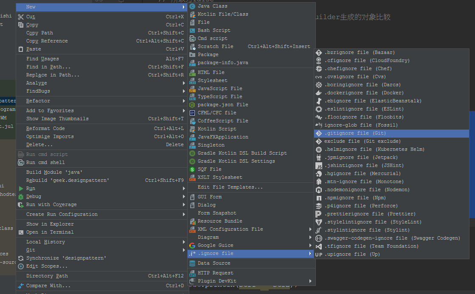Screen dimensions: 475x294
Task: Select Delete... menu entry
Action: pyautogui.click(x=101, y=145)
